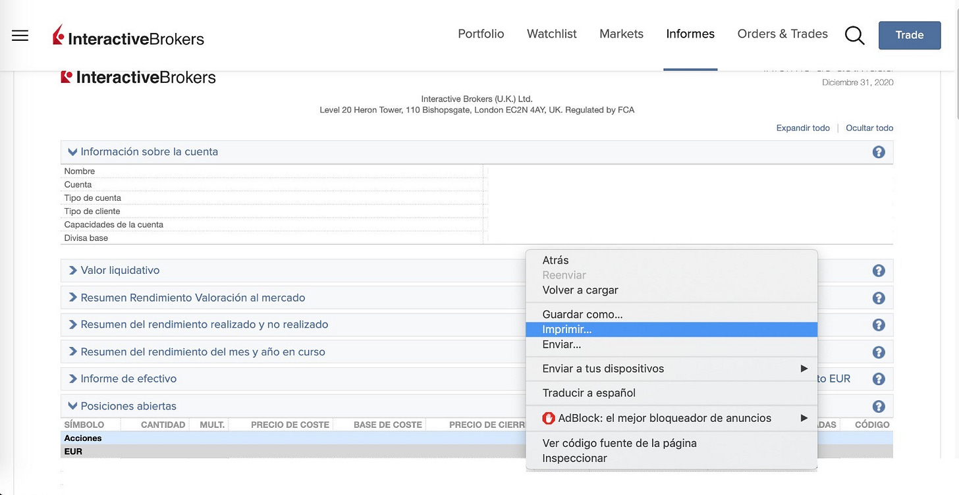
Task: Choose Atrás in the context menu
Action: 671,261
